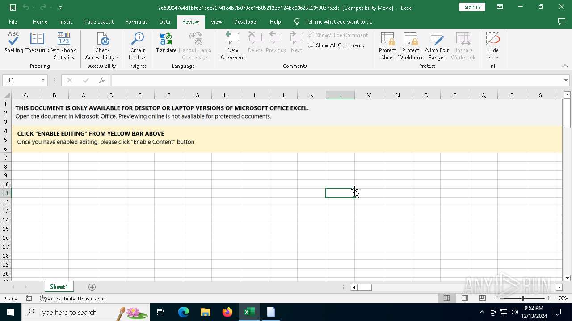Viewport: 572px width, 321px height.
Task: Switch to Page Break Preview
Action: pos(482,298)
